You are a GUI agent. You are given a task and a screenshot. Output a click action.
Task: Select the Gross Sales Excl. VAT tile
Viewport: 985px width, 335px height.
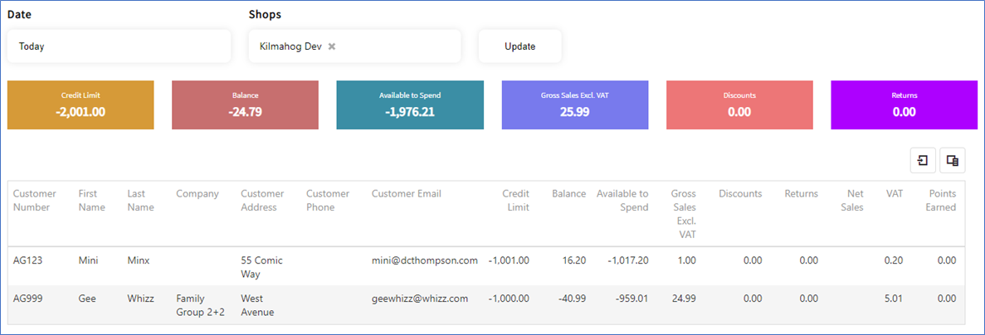click(575, 104)
